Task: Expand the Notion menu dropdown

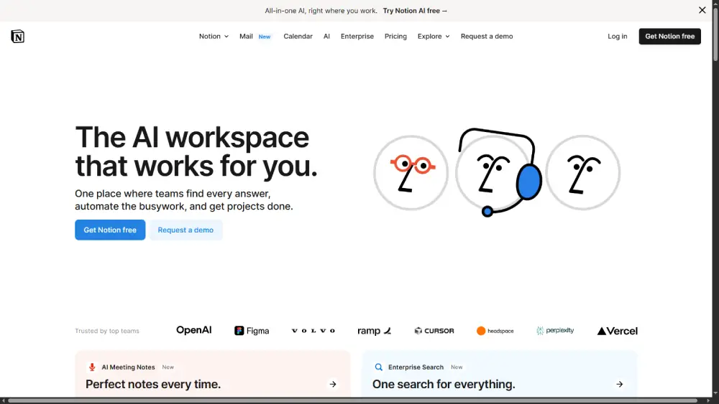Action: [x=214, y=36]
